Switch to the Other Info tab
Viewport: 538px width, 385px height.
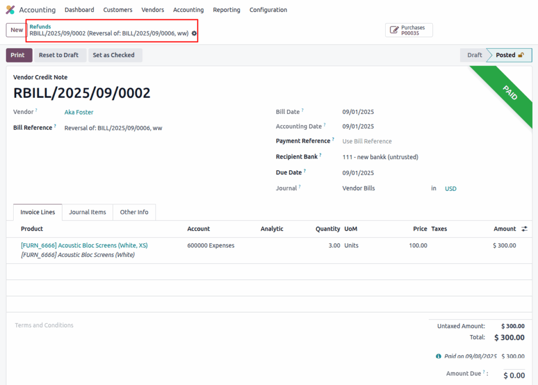pyautogui.click(x=134, y=212)
